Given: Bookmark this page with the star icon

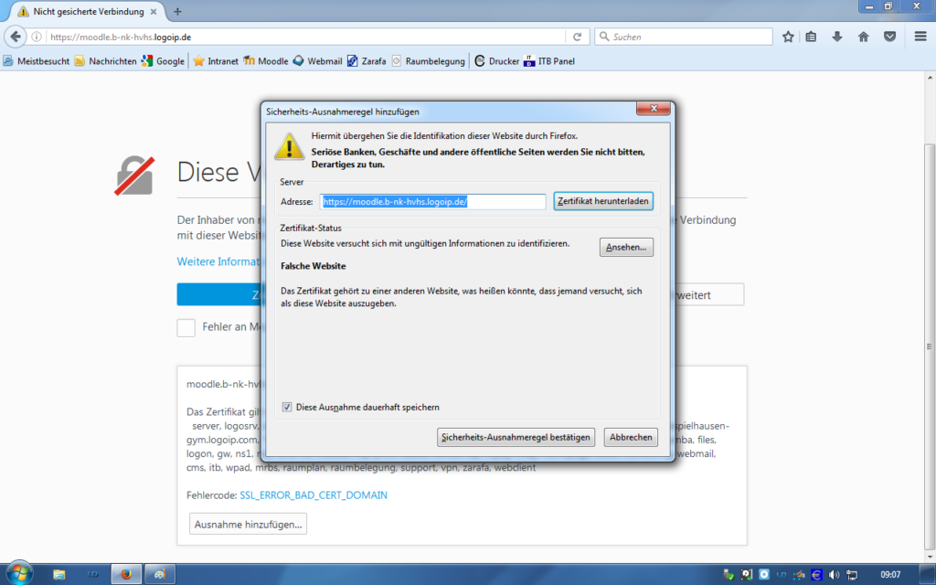Looking at the screenshot, I should pos(788,37).
